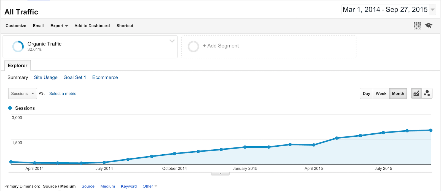Open the grid widget icon
The image size is (441, 191).
pos(417,26)
